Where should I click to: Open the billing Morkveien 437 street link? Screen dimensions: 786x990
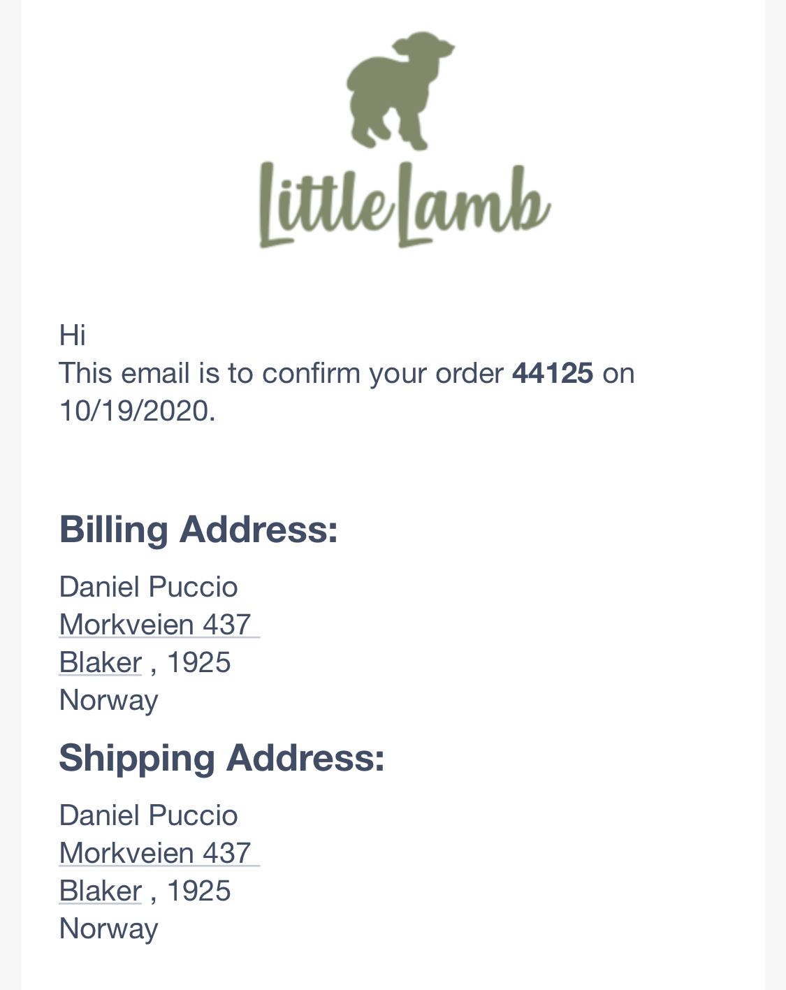tap(159, 625)
